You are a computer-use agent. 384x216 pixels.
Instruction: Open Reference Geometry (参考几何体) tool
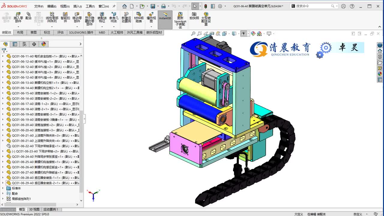tap(114, 17)
